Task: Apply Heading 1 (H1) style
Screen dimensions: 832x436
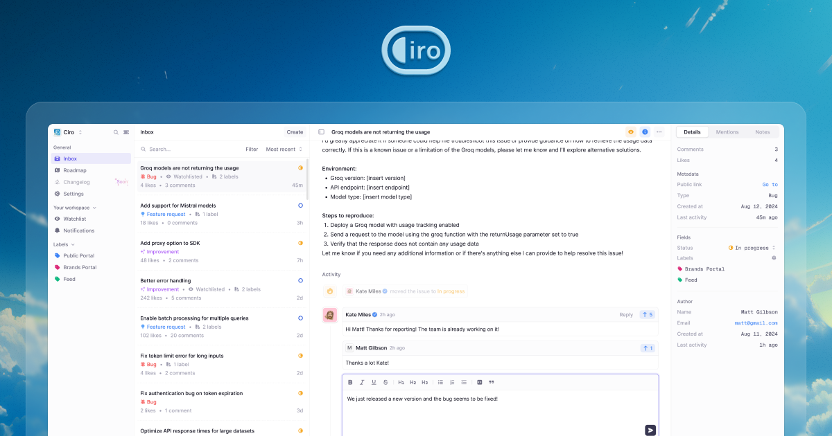Action: (x=401, y=382)
